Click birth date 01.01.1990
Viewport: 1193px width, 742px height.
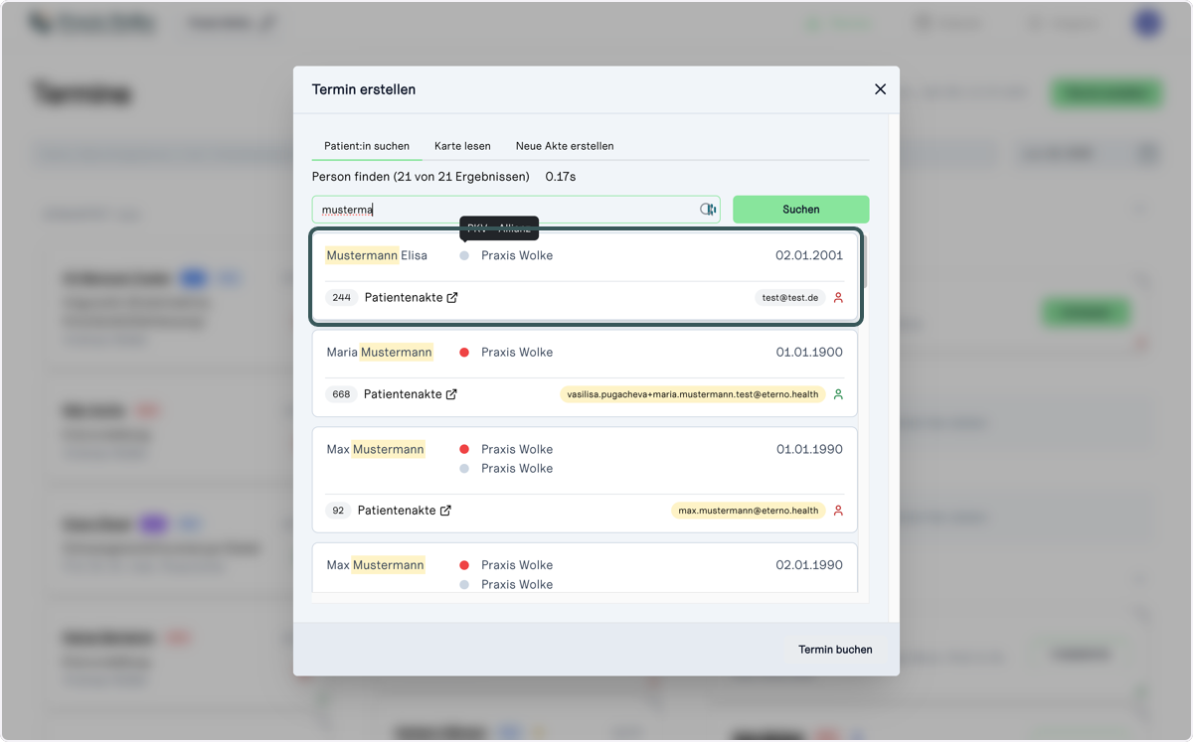click(x=809, y=449)
